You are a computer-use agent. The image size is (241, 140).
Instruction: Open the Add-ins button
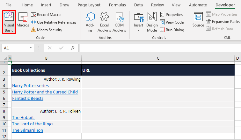pyautogui.click(x=90, y=22)
